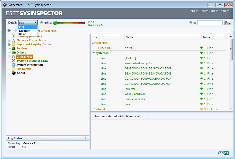Expand the Critical Files tree node
This screenshot has width=235, height=159.
click(x=9, y=57)
